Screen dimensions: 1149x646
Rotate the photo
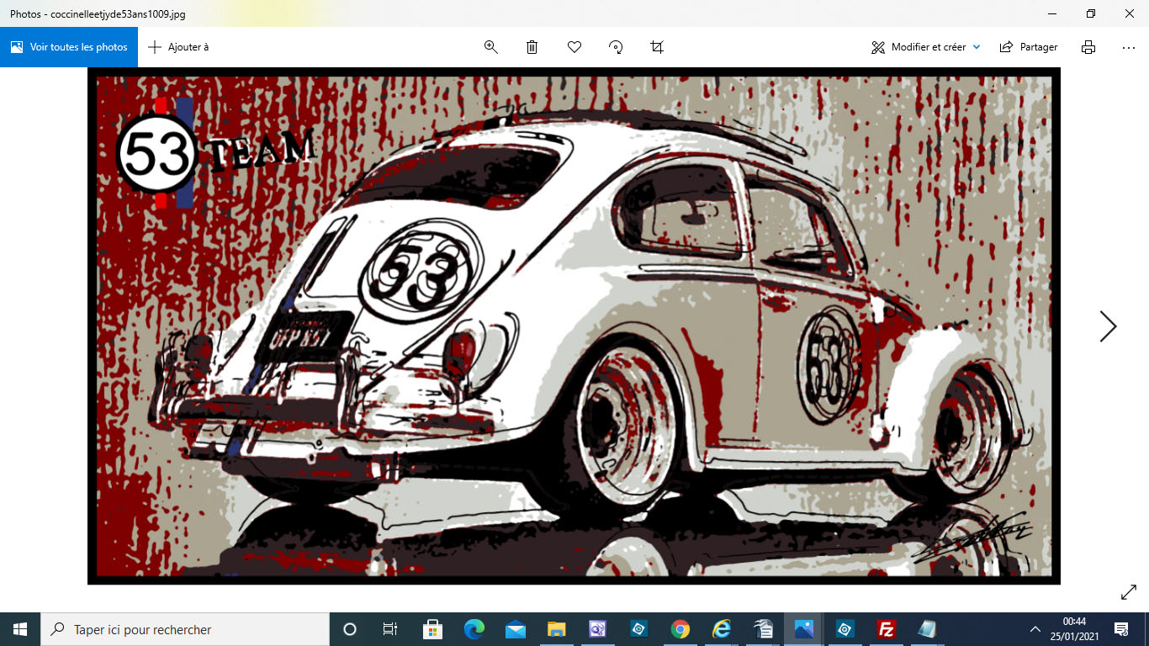pyautogui.click(x=616, y=47)
